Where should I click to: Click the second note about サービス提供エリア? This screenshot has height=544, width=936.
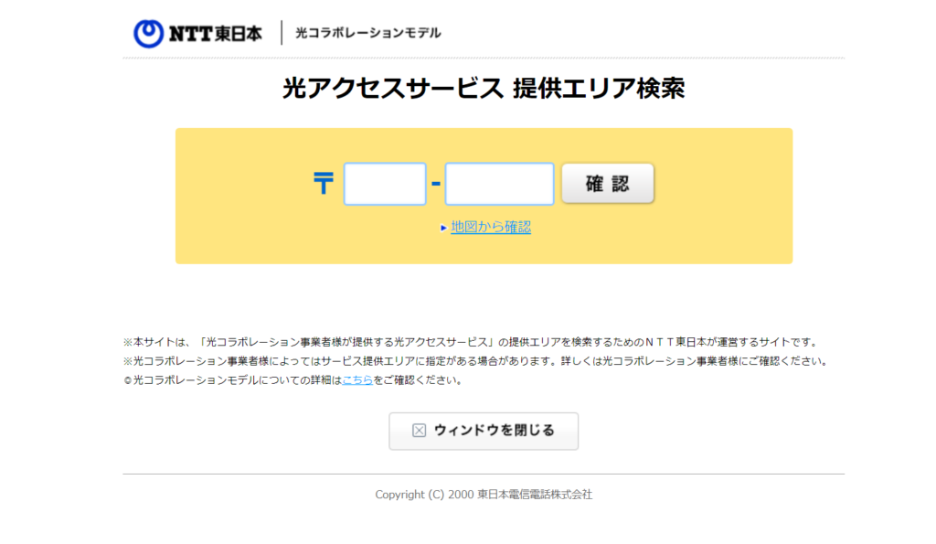pyautogui.click(x=474, y=361)
